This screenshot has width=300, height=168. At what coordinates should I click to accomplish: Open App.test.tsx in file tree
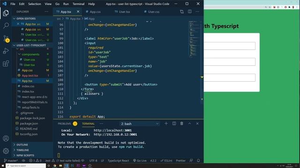pos(30,76)
